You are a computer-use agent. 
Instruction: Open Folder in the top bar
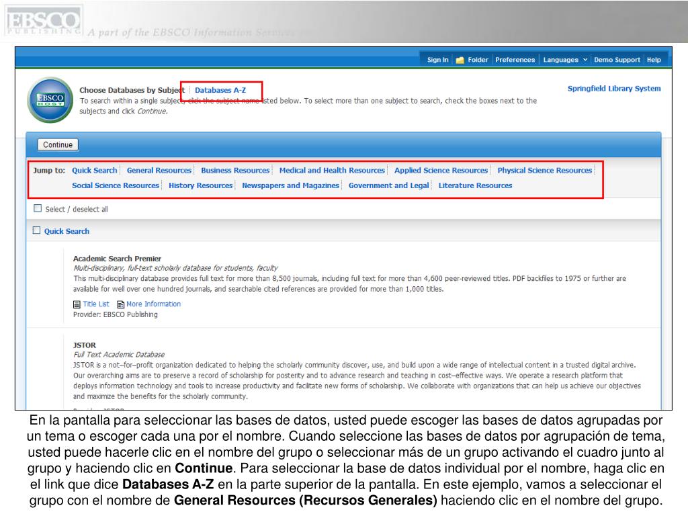[478, 60]
